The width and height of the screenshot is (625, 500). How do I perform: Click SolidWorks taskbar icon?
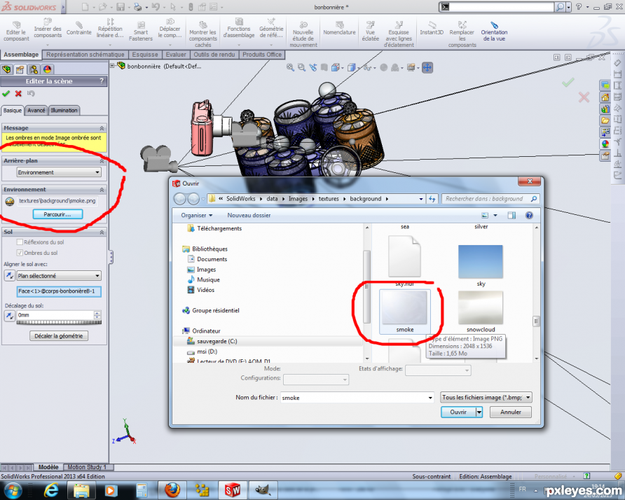tap(233, 489)
